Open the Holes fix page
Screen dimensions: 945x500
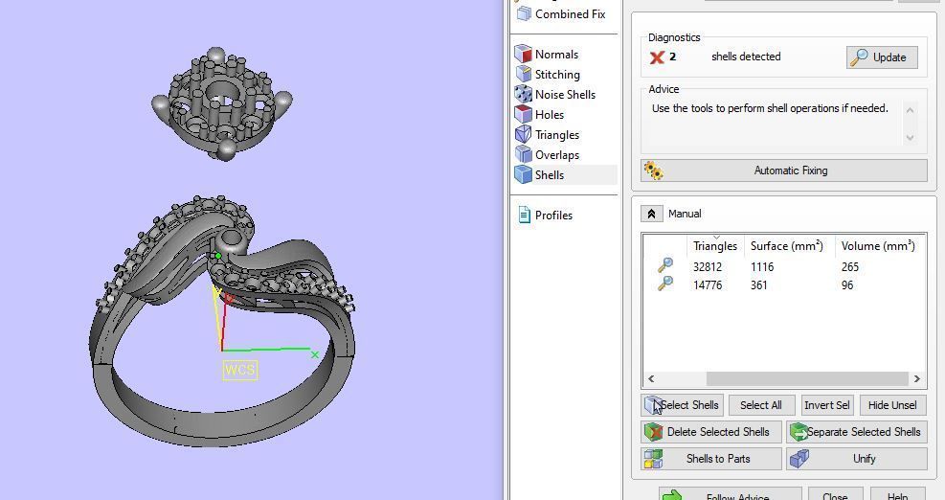point(539,115)
